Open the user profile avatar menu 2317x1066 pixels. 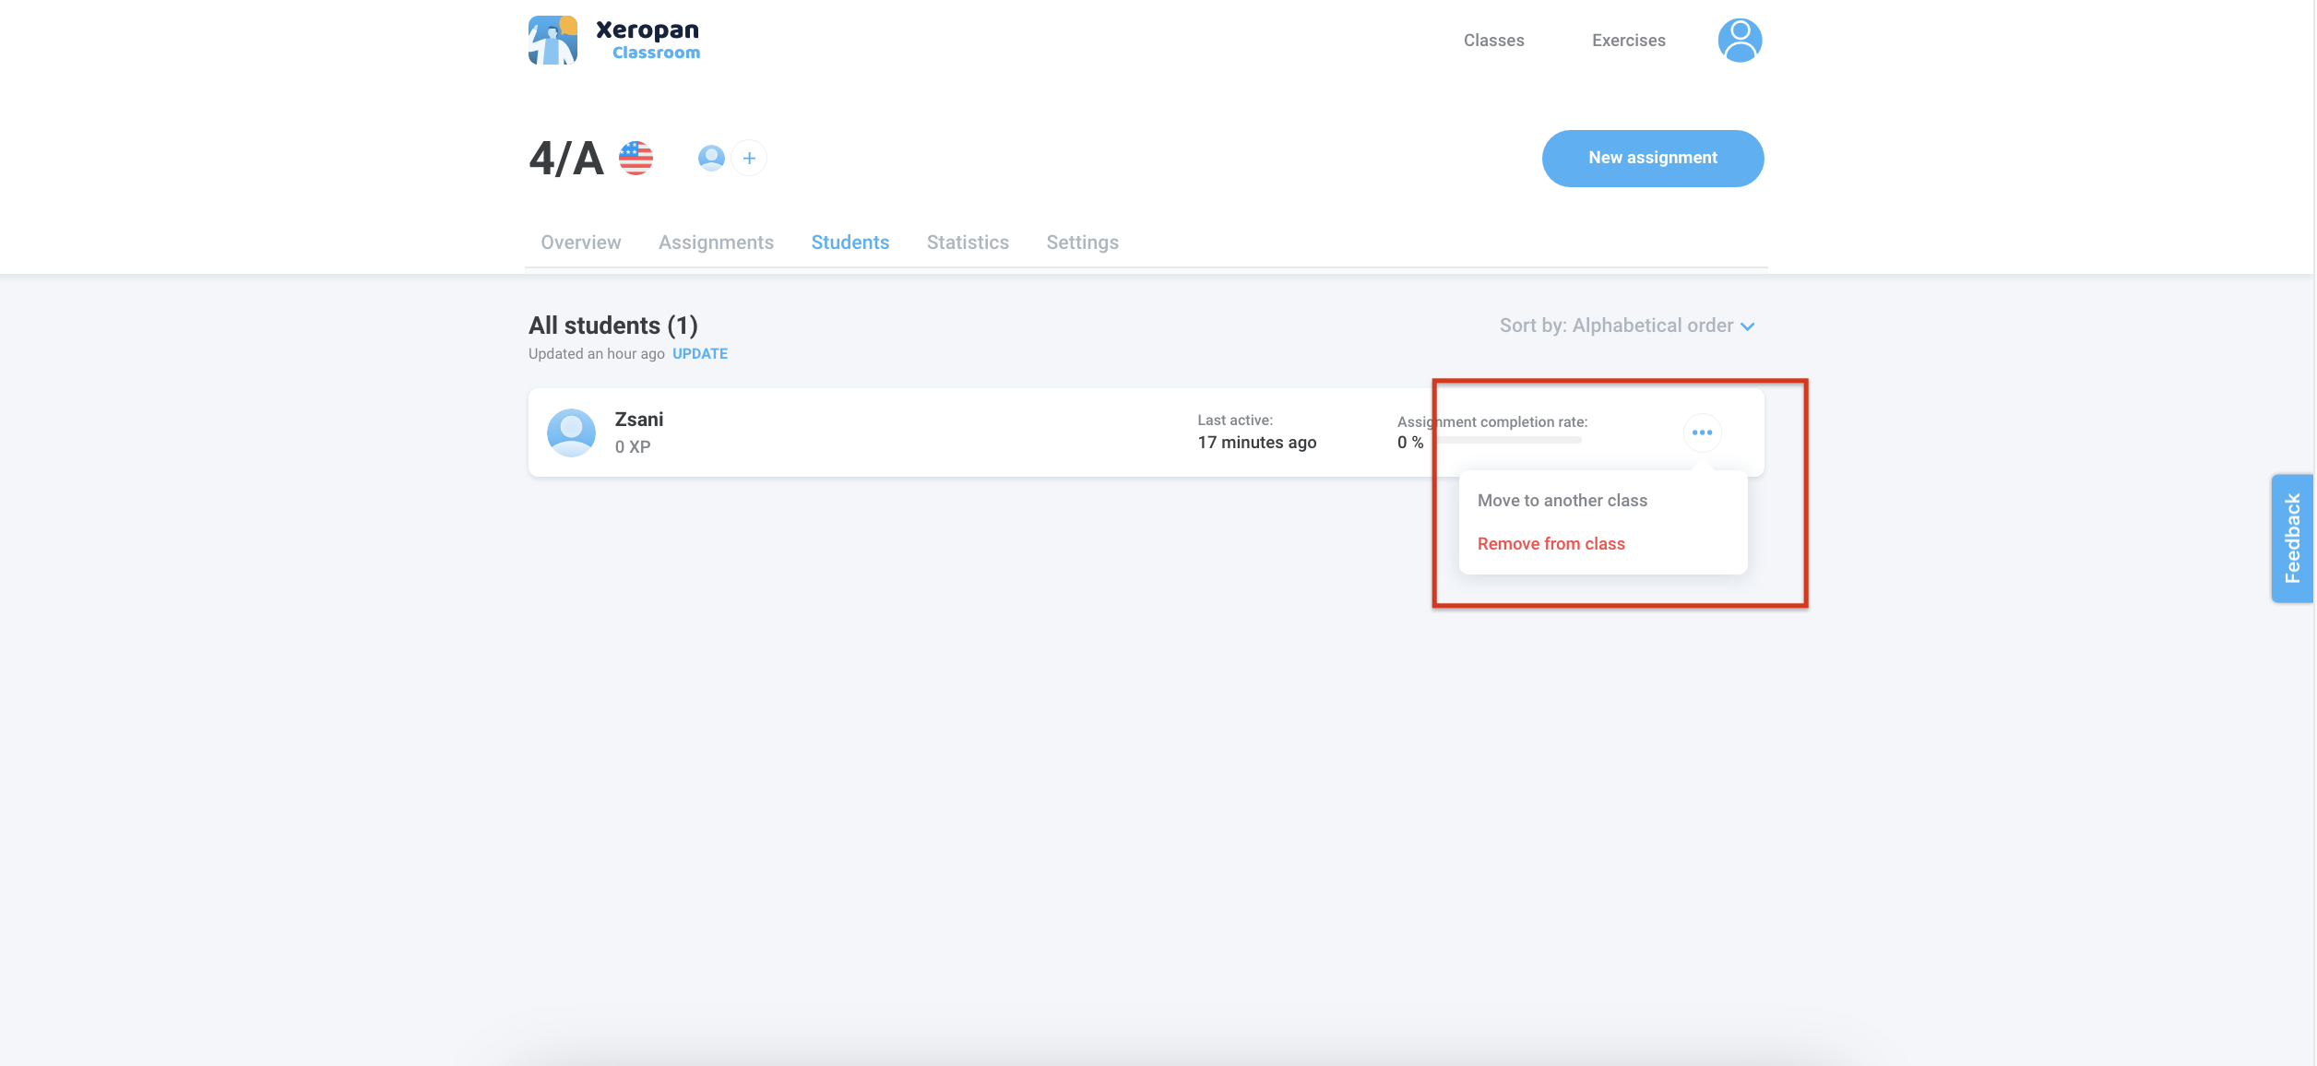pyautogui.click(x=1740, y=41)
